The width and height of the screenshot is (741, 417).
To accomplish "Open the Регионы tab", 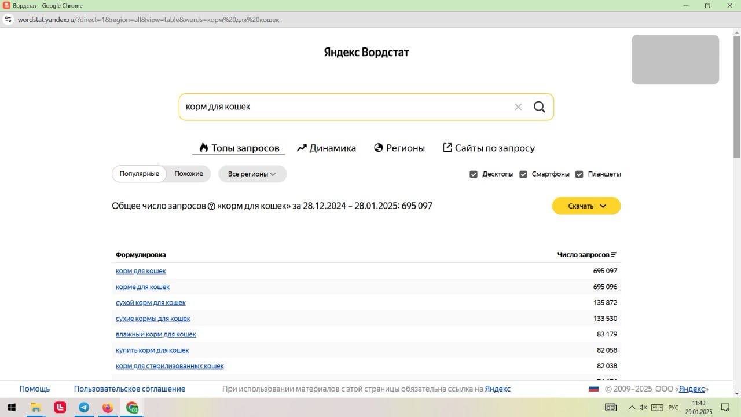I will pos(399,148).
